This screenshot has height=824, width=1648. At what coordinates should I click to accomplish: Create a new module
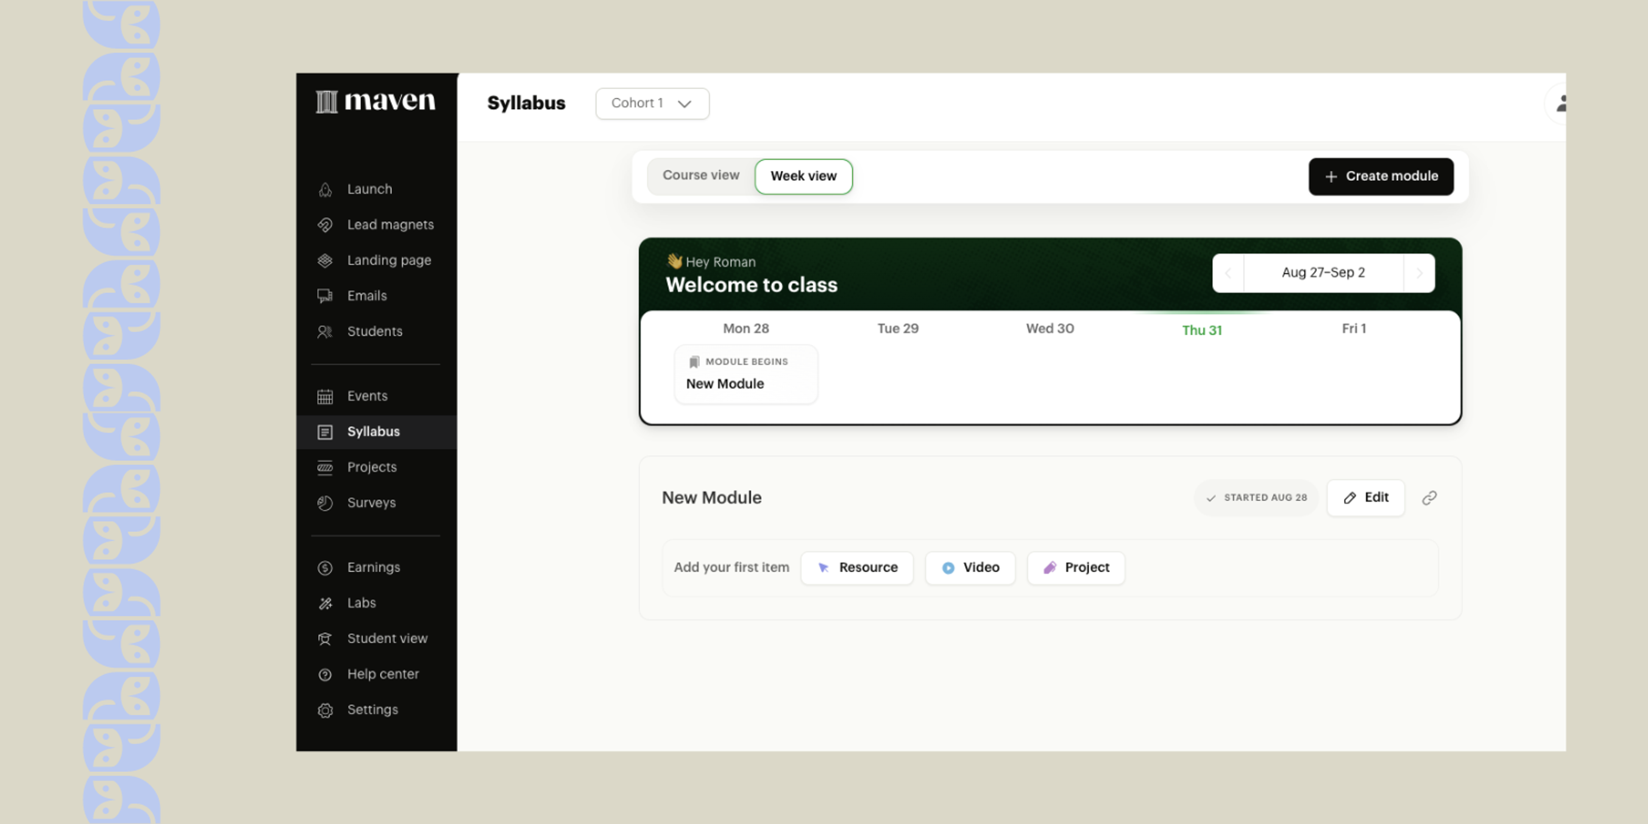(x=1381, y=176)
